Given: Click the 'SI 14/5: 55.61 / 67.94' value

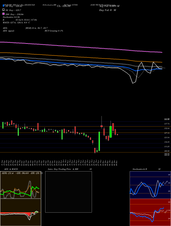Looking at the screenshot, I should [x=26, y=20].
